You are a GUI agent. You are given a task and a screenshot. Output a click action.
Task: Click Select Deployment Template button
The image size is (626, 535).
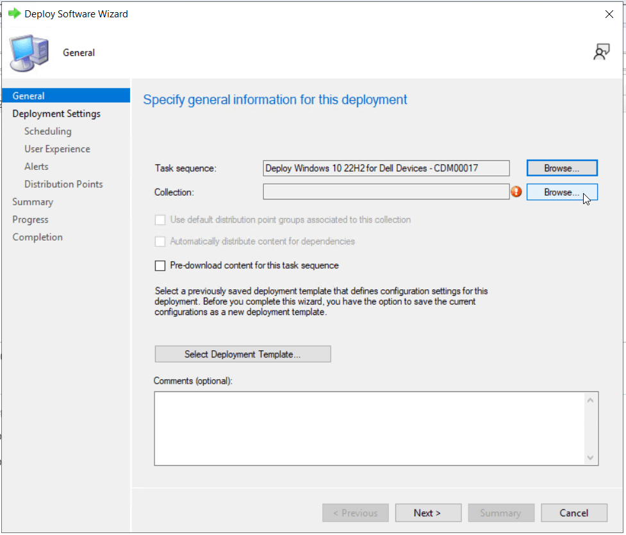point(243,354)
